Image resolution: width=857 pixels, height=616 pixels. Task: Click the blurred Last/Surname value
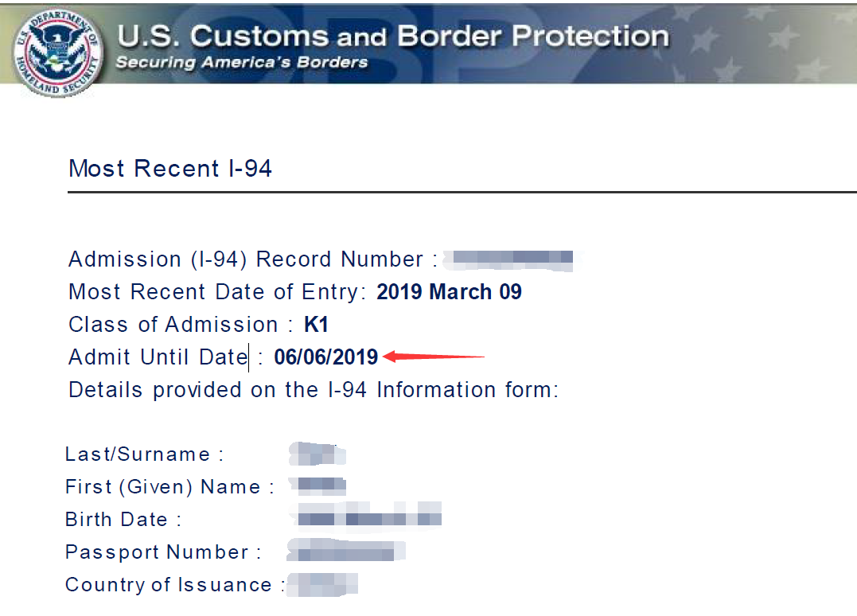(x=317, y=454)
